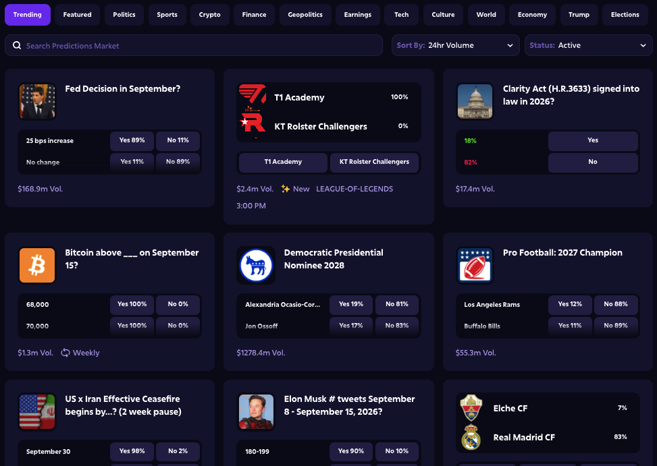Screen dimensions: 657x466
Task: Open the Culture tab
Action: (444, 15)
